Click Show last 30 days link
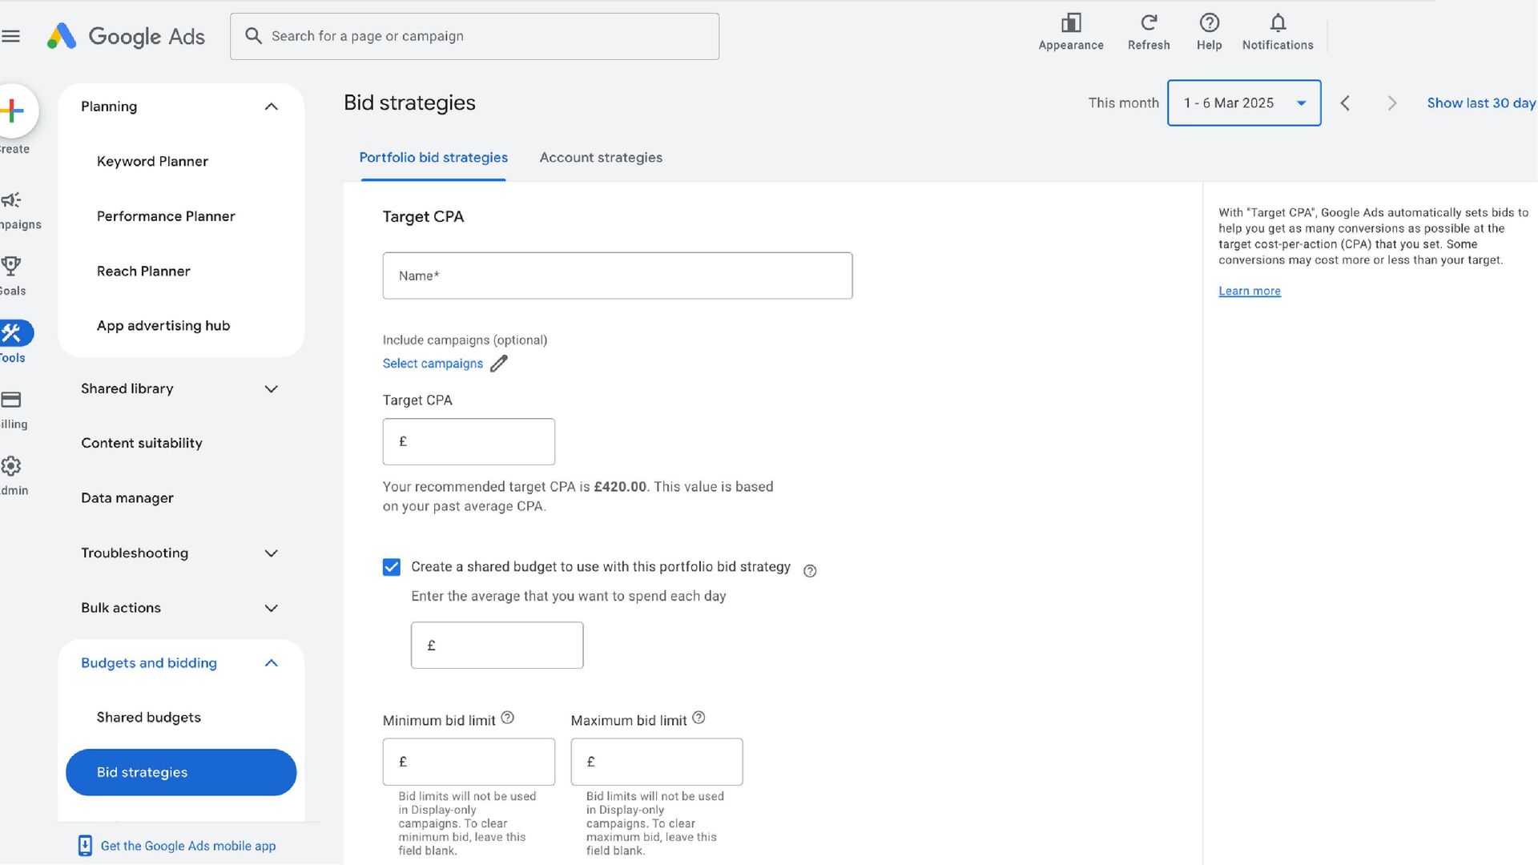Image resolution: width=1538 pixels, height=865 pixels. 1480,103
